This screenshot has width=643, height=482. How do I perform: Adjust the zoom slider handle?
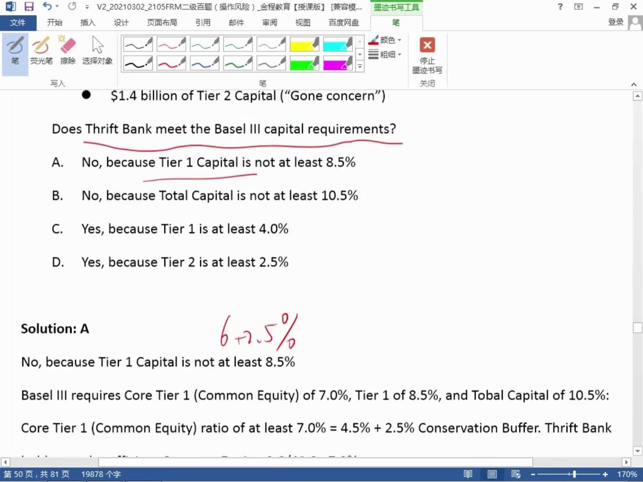point(574,474)
